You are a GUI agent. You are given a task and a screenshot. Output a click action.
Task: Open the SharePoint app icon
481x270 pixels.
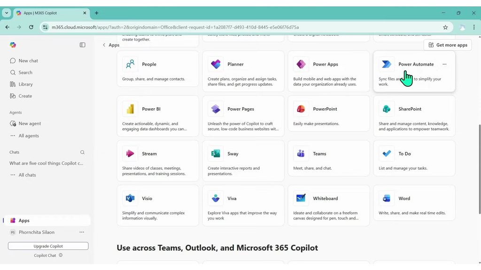[x=387, y=109]
